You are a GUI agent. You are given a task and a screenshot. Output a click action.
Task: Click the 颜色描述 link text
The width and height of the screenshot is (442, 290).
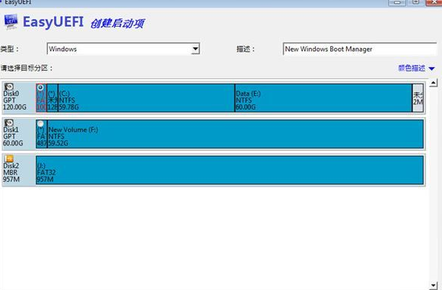412,69
